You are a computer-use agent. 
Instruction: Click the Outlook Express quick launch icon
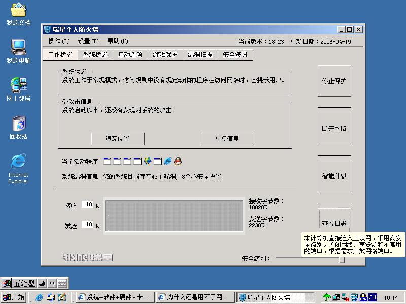tap(51, 297)
